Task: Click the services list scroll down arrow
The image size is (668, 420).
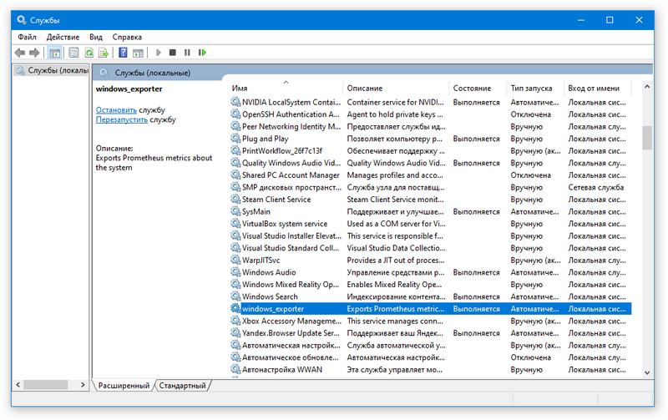Action: (646, 372)
